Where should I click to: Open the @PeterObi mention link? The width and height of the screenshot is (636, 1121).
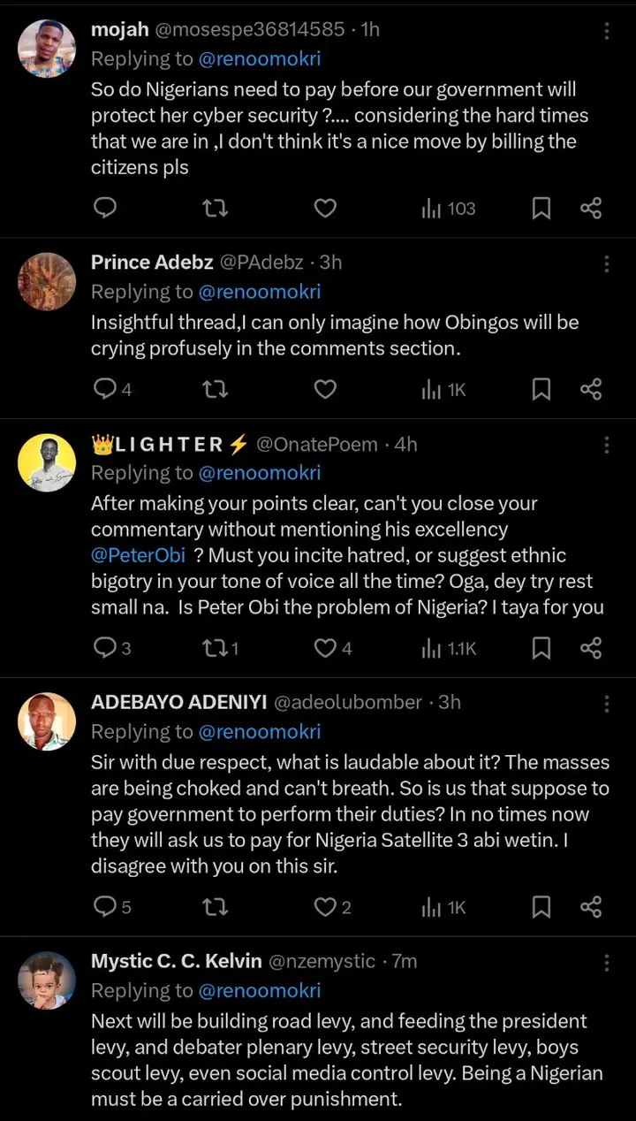(x=135, y=556)
